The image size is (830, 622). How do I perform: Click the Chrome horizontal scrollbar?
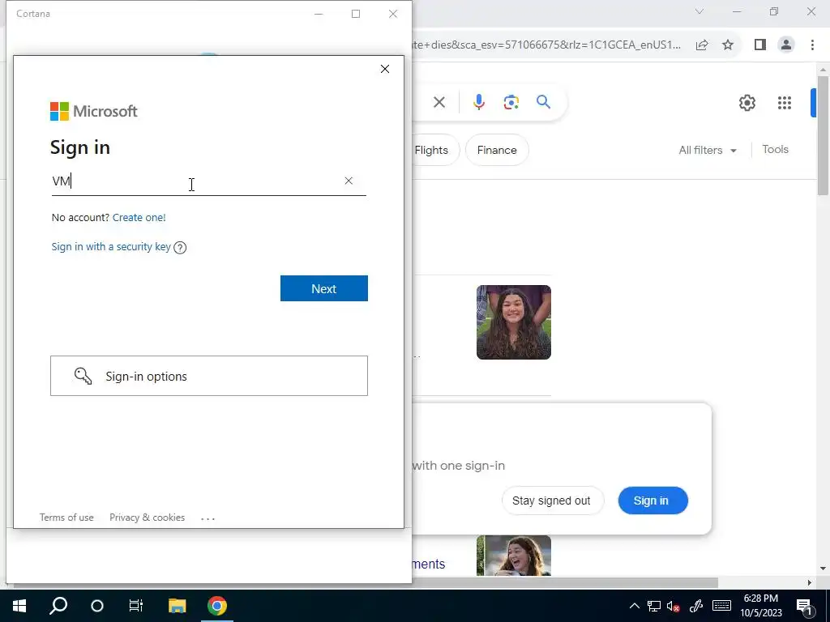366,582
